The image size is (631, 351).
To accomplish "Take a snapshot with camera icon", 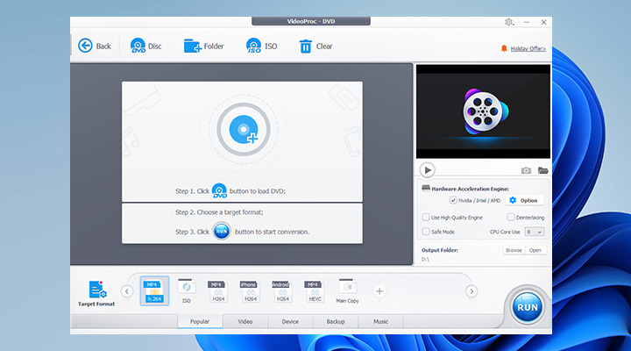I will pos(526,170).
